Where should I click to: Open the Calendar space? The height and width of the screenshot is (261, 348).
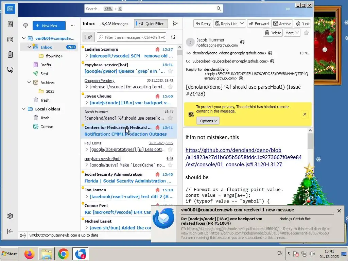point(10,39)
